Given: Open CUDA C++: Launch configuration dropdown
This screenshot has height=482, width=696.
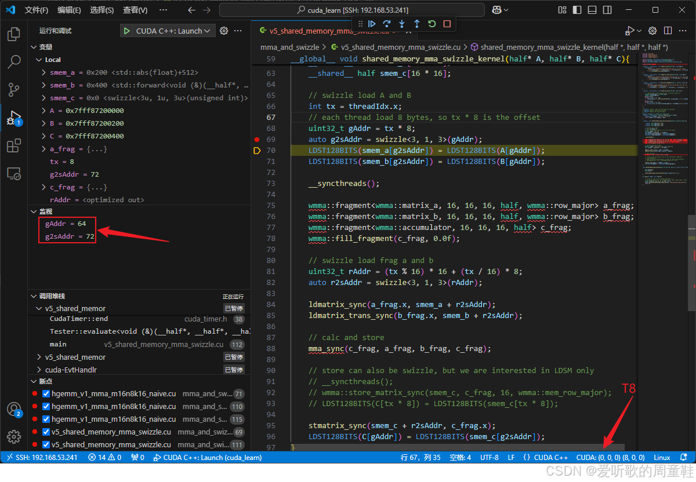Looking at the screenshot, I should pos(175,31).
